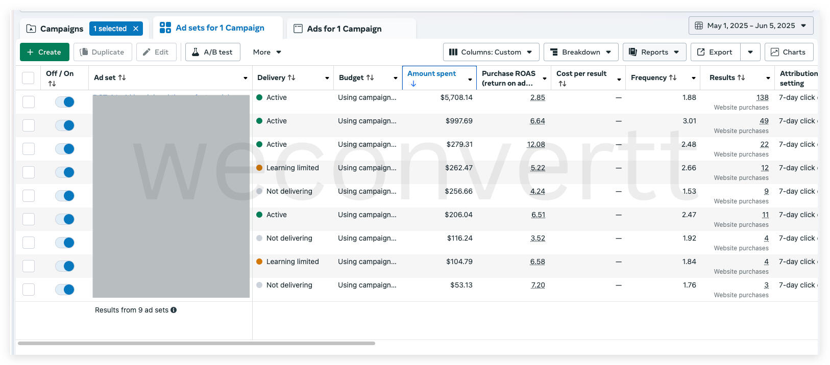Click the A/B test flask button
830x365 pixels.
point(212,52)
